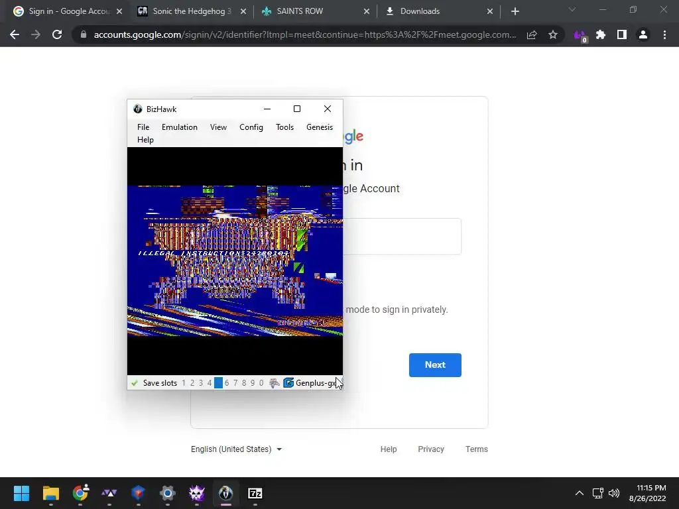This screenshot has height=509, width=679.
Task: Click the emulated game screen in BizHawk
Action: [235, 261]
